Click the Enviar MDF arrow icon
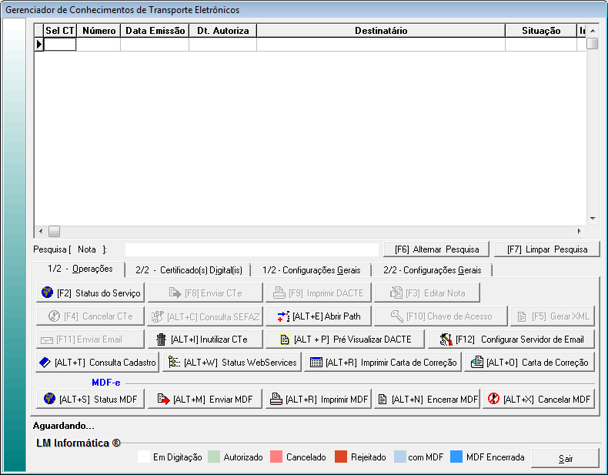The height and width of the screenshot is (475, 608). click(x=162, y=400)
